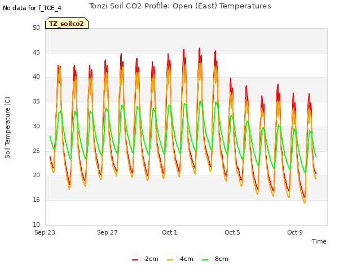Click the y-axis value 10

[x=36, y=225]
